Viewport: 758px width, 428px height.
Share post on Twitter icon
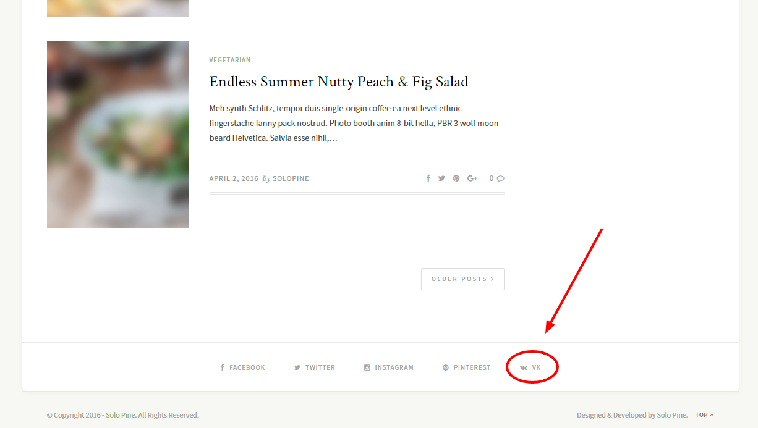click(x=441, y=178)
